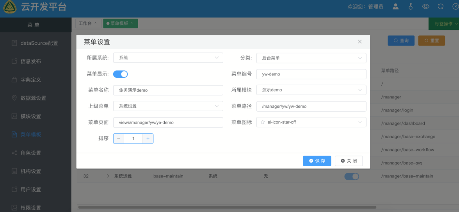Open the 分类 dropdown

click(x=311, y=58)
